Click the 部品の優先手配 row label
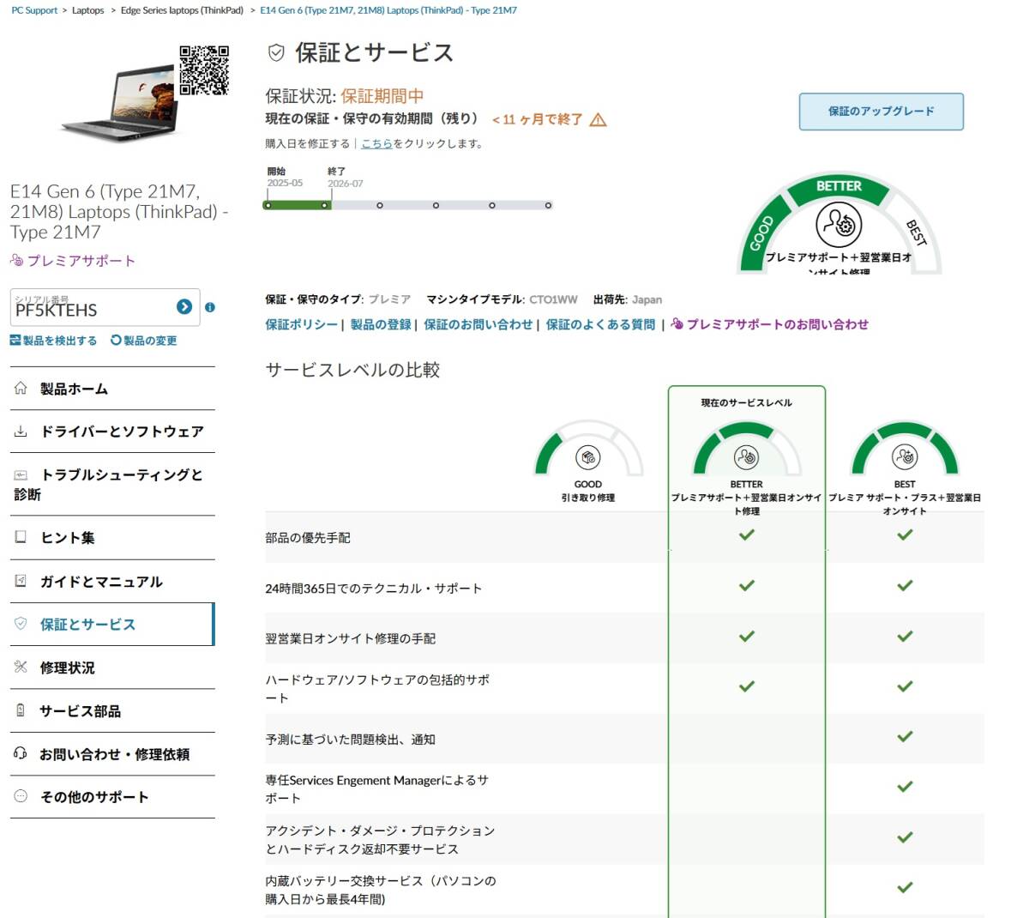This screenshot has width=1029, height=918. coord(308,538)
